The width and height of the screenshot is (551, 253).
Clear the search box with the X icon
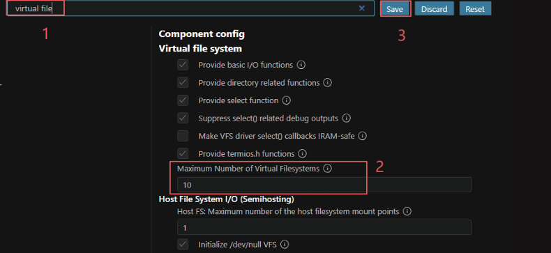coord(361,8)
